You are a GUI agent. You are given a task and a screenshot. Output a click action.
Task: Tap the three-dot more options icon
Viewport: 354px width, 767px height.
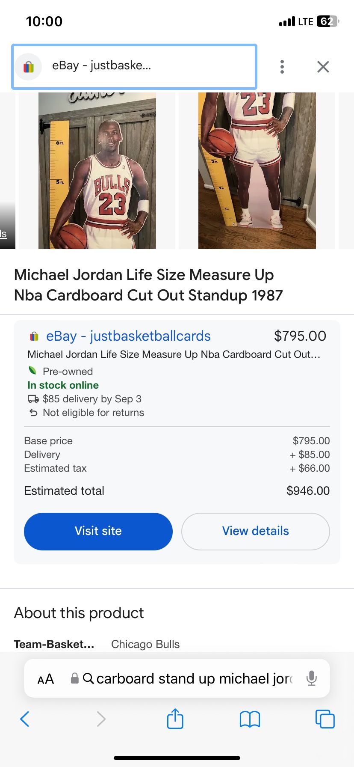tap(282, 67)
